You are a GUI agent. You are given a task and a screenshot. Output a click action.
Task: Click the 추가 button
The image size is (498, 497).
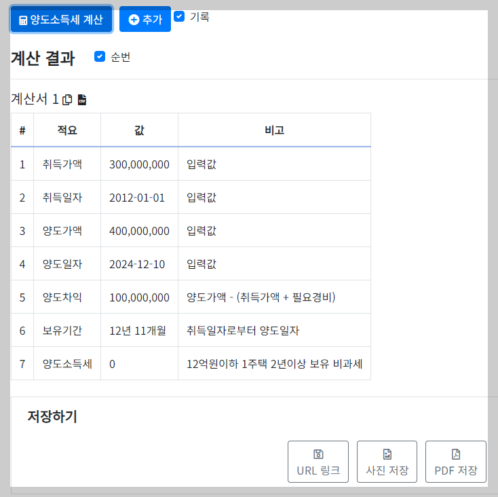point(145,19)
